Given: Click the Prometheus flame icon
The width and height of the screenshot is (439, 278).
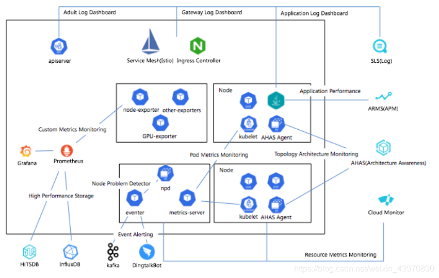Looking at the screenshot, I should [x=67, y=151].
